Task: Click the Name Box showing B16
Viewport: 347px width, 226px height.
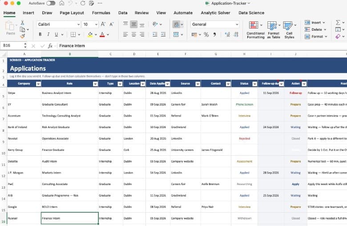Action: point(12,45)
